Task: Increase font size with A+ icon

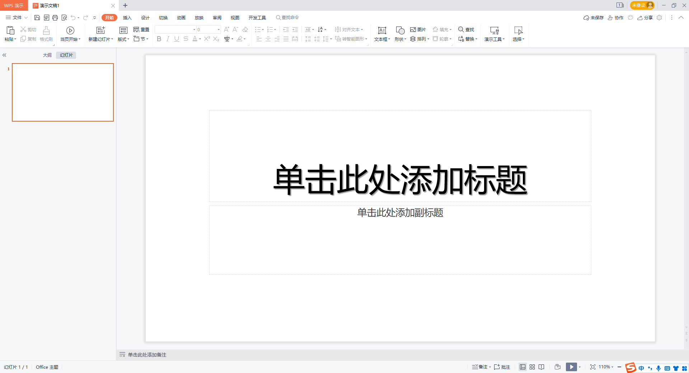Action: [x=226, y=29]
